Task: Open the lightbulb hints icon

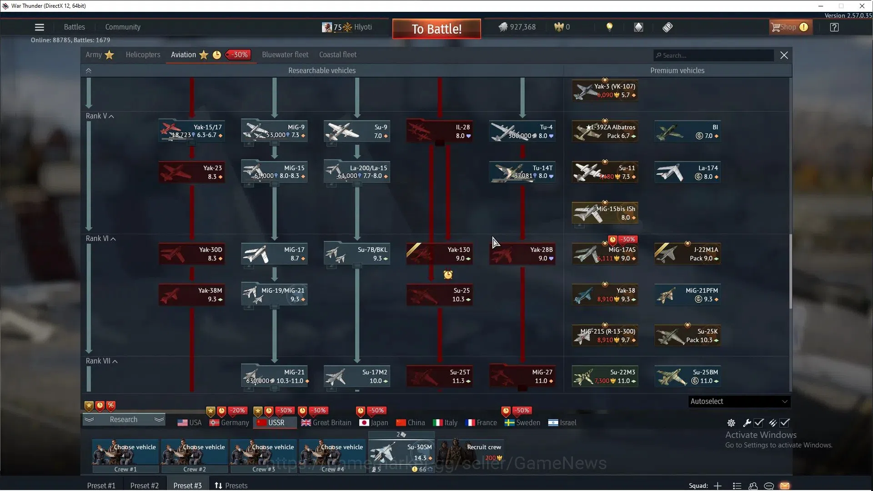Action: pyautogui.click(x=609, y=27)
